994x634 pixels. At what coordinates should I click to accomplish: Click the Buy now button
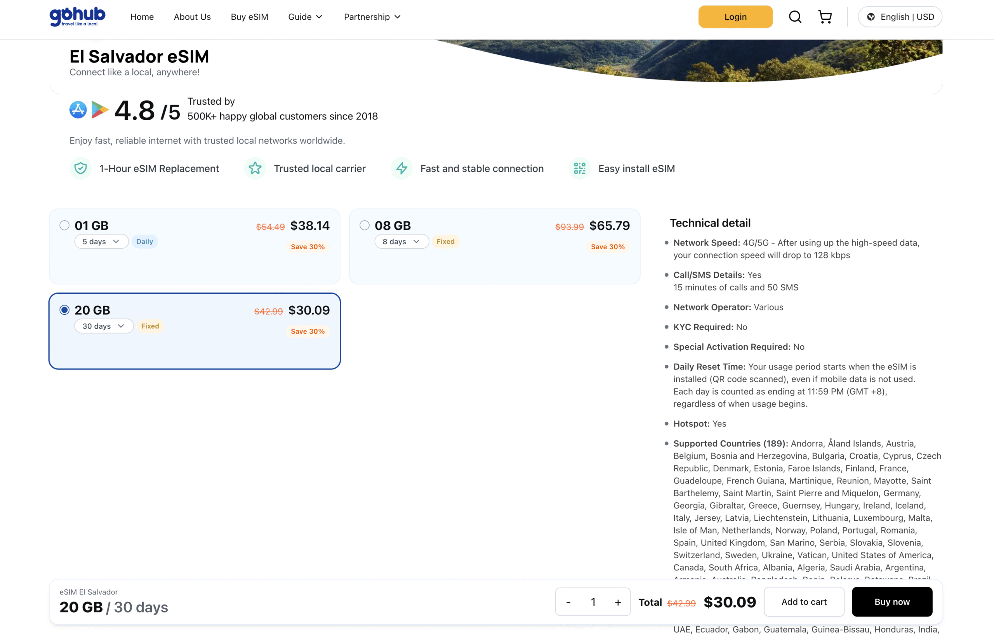(x=891, y=602)
